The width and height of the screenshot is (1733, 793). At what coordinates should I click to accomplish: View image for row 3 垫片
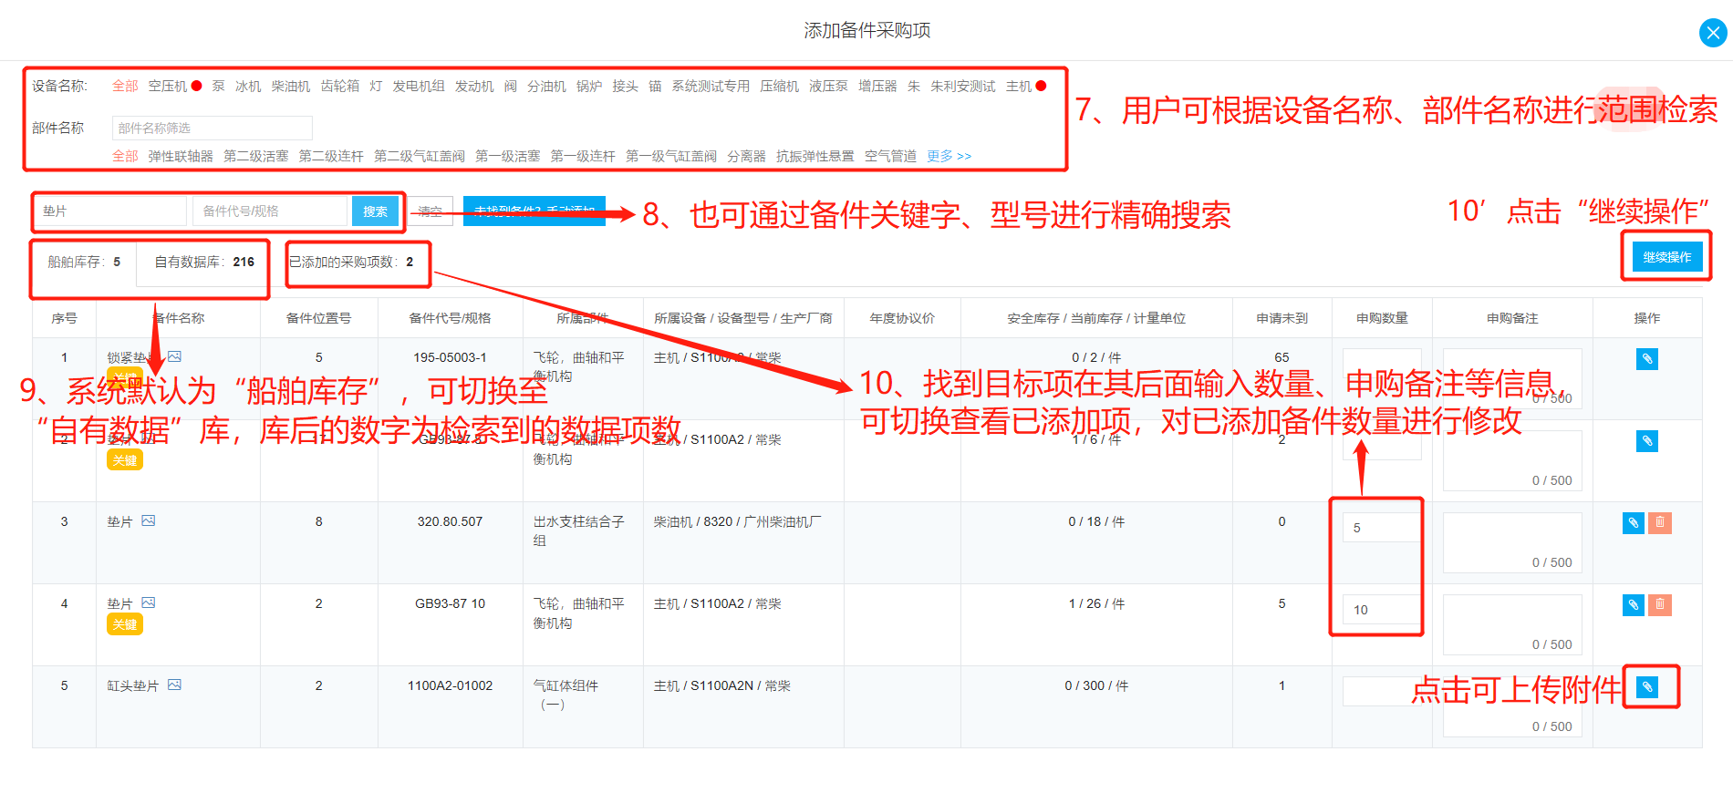[x=149, y=520]
